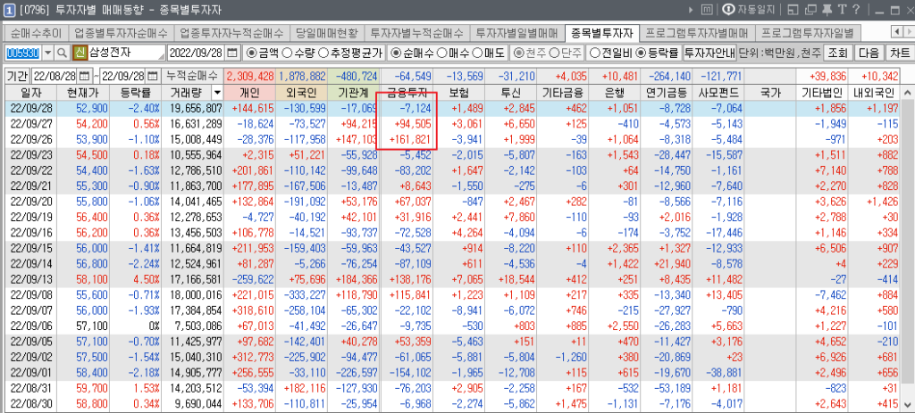The width and height of the screenshot is (915, 413).
Task: Click the 자동일지 auto journal icon
Action: coord(728,10)
